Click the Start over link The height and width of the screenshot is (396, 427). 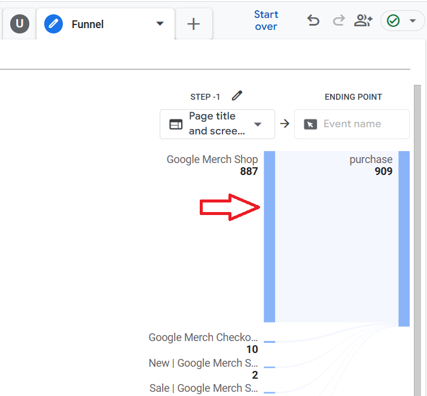click(266, 20)
